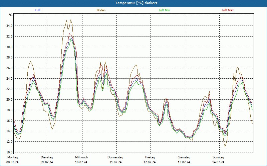This screenshot has width=267, height=166.
Task: Click the '30,0' y-axis value
Action: [10, 47]
